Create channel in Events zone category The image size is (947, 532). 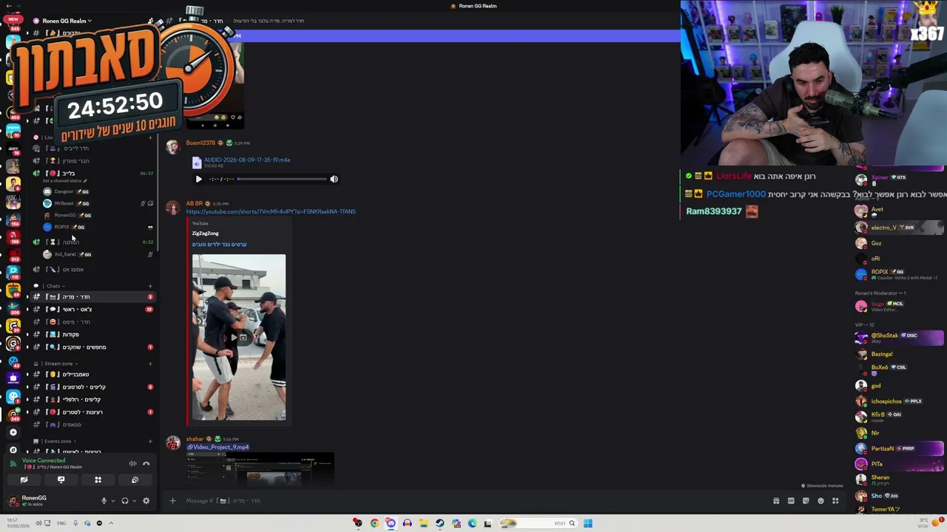click(x=150, y=441)
